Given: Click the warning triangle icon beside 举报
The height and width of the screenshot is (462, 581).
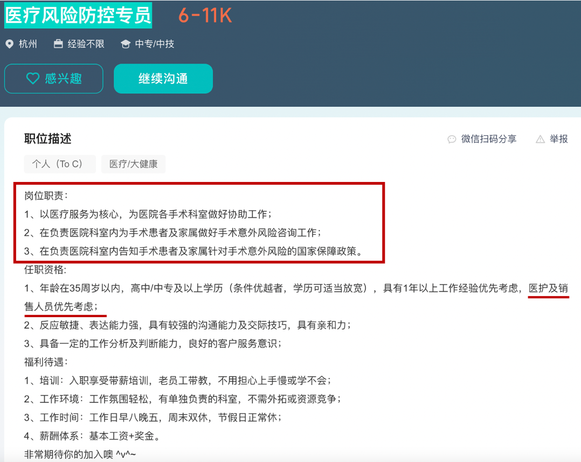Looking at the screenshot, I should [x=540, y=139].
